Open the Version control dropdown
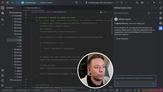 coord(47,3)
